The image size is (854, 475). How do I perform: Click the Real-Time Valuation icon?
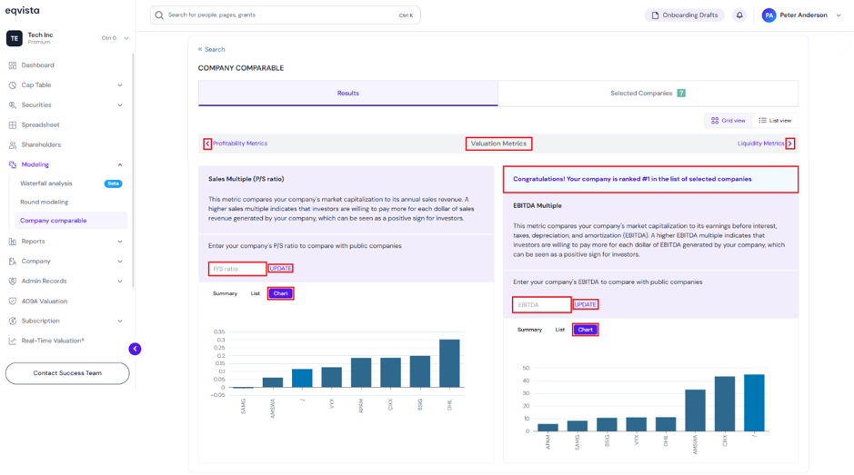coord(13,341)
